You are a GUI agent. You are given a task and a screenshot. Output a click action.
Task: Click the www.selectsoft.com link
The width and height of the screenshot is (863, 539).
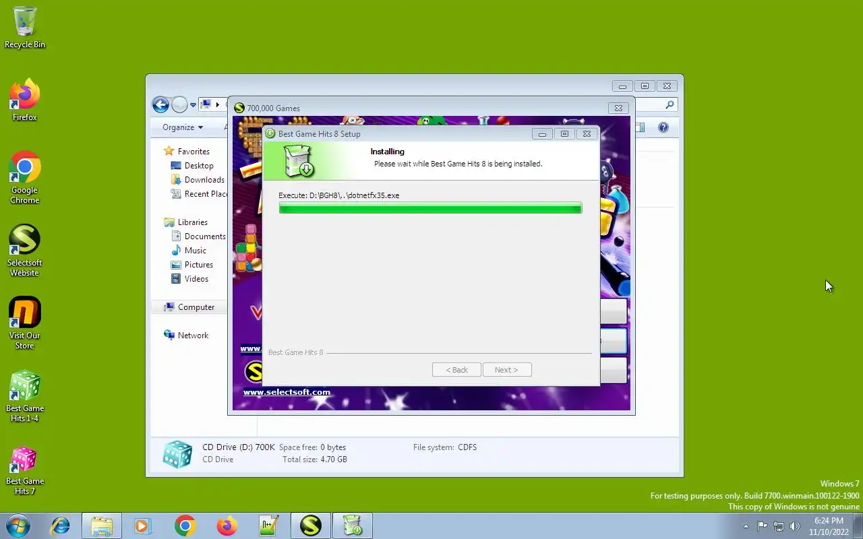point(287,392)
